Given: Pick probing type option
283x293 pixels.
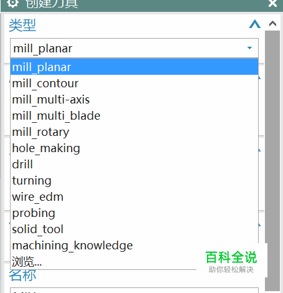Looking at the screenshot, I should 134,213.
